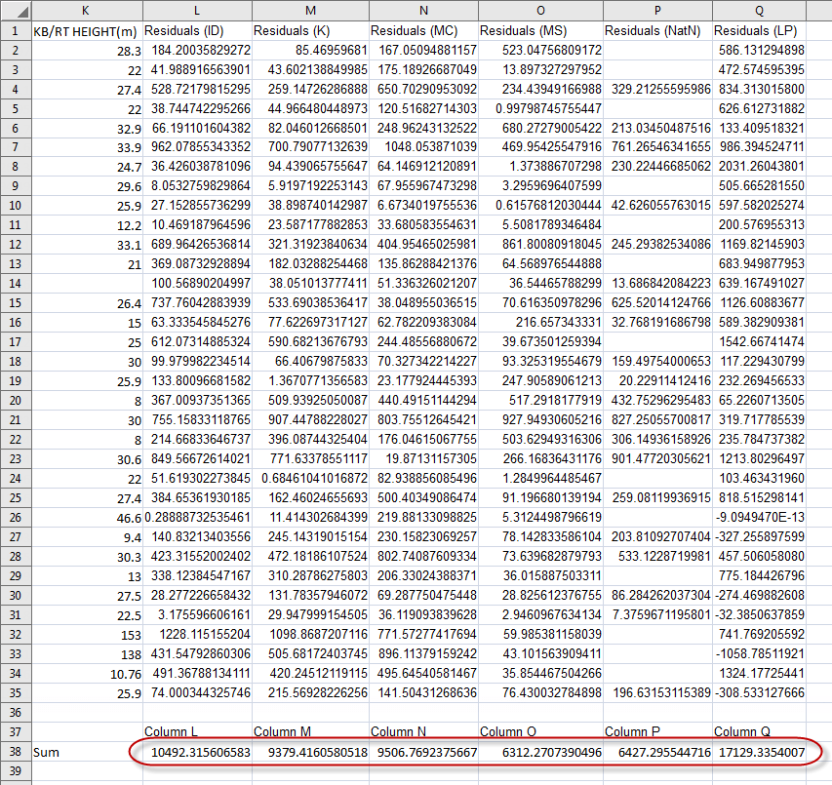Click the 'Column N' label cell
The height and width of the screenshot is (785, 832).
point(423,732)
